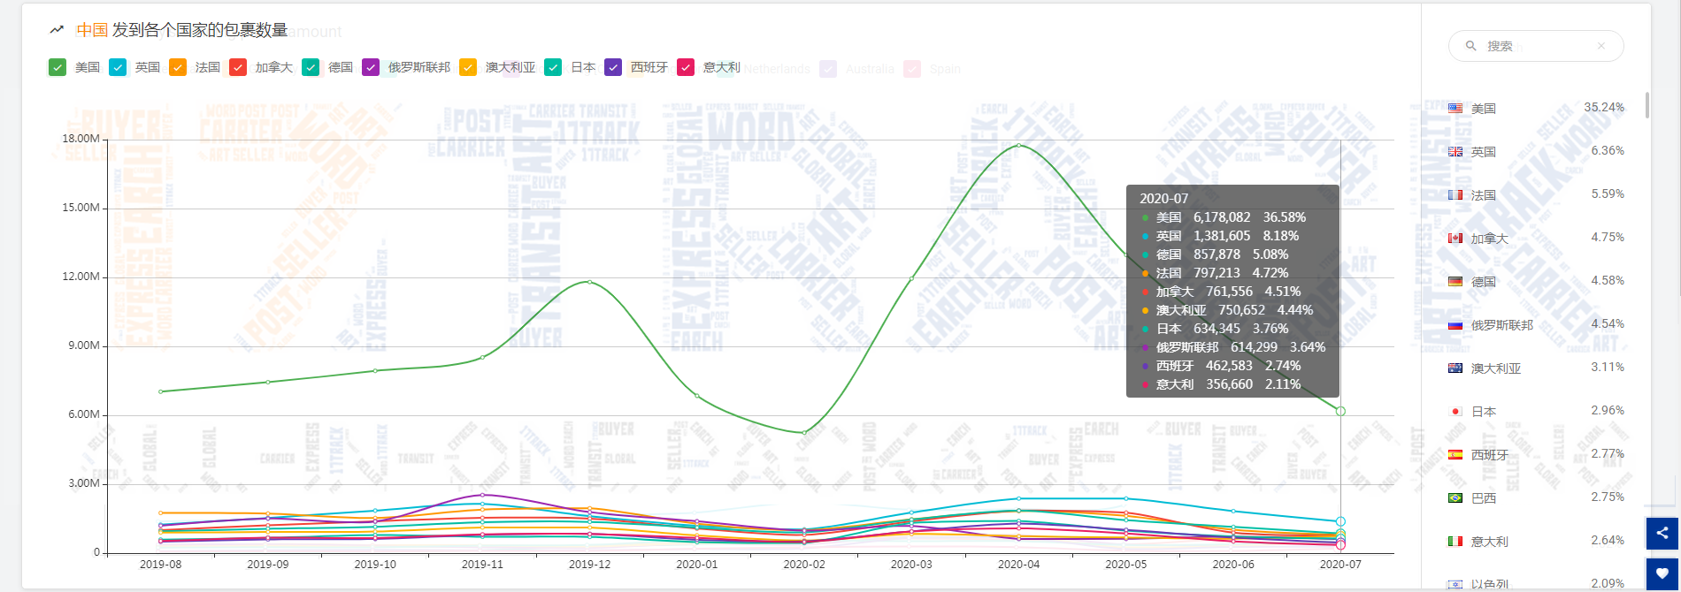Image resolution: width=1681 pixels, height=592 pixels.
Task: Click the search magnifier icon
Action: pyautogui.click(x=1470, y=46)
